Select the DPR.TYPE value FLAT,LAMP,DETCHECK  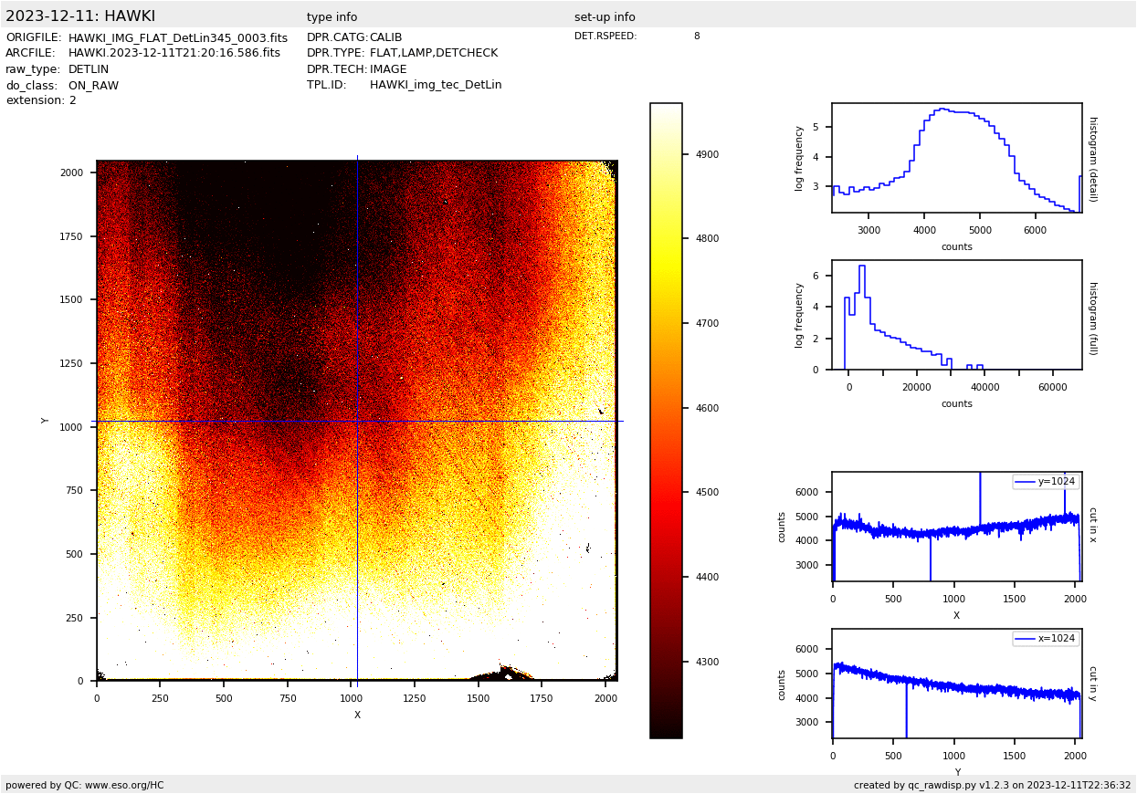[x=433, y=54]
